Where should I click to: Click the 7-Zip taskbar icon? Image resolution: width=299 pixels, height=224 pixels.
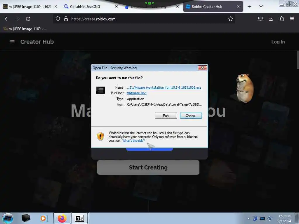coord(79,218)
